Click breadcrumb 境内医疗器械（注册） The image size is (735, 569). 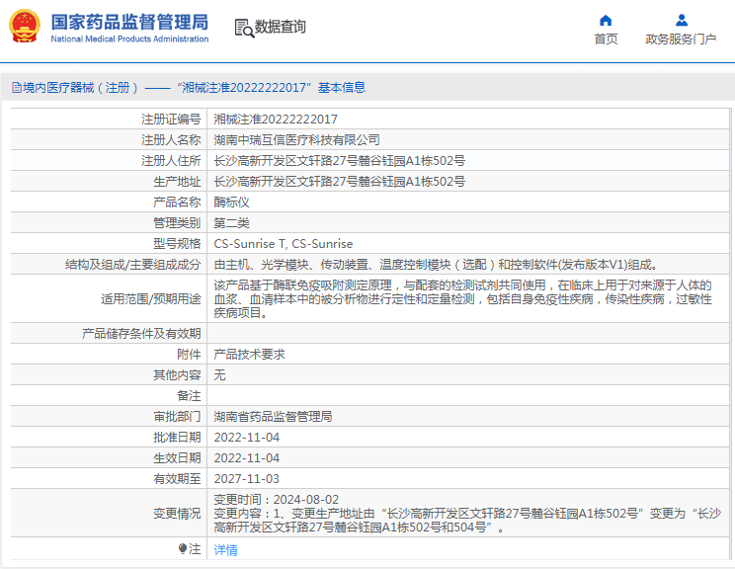[81, 88]
